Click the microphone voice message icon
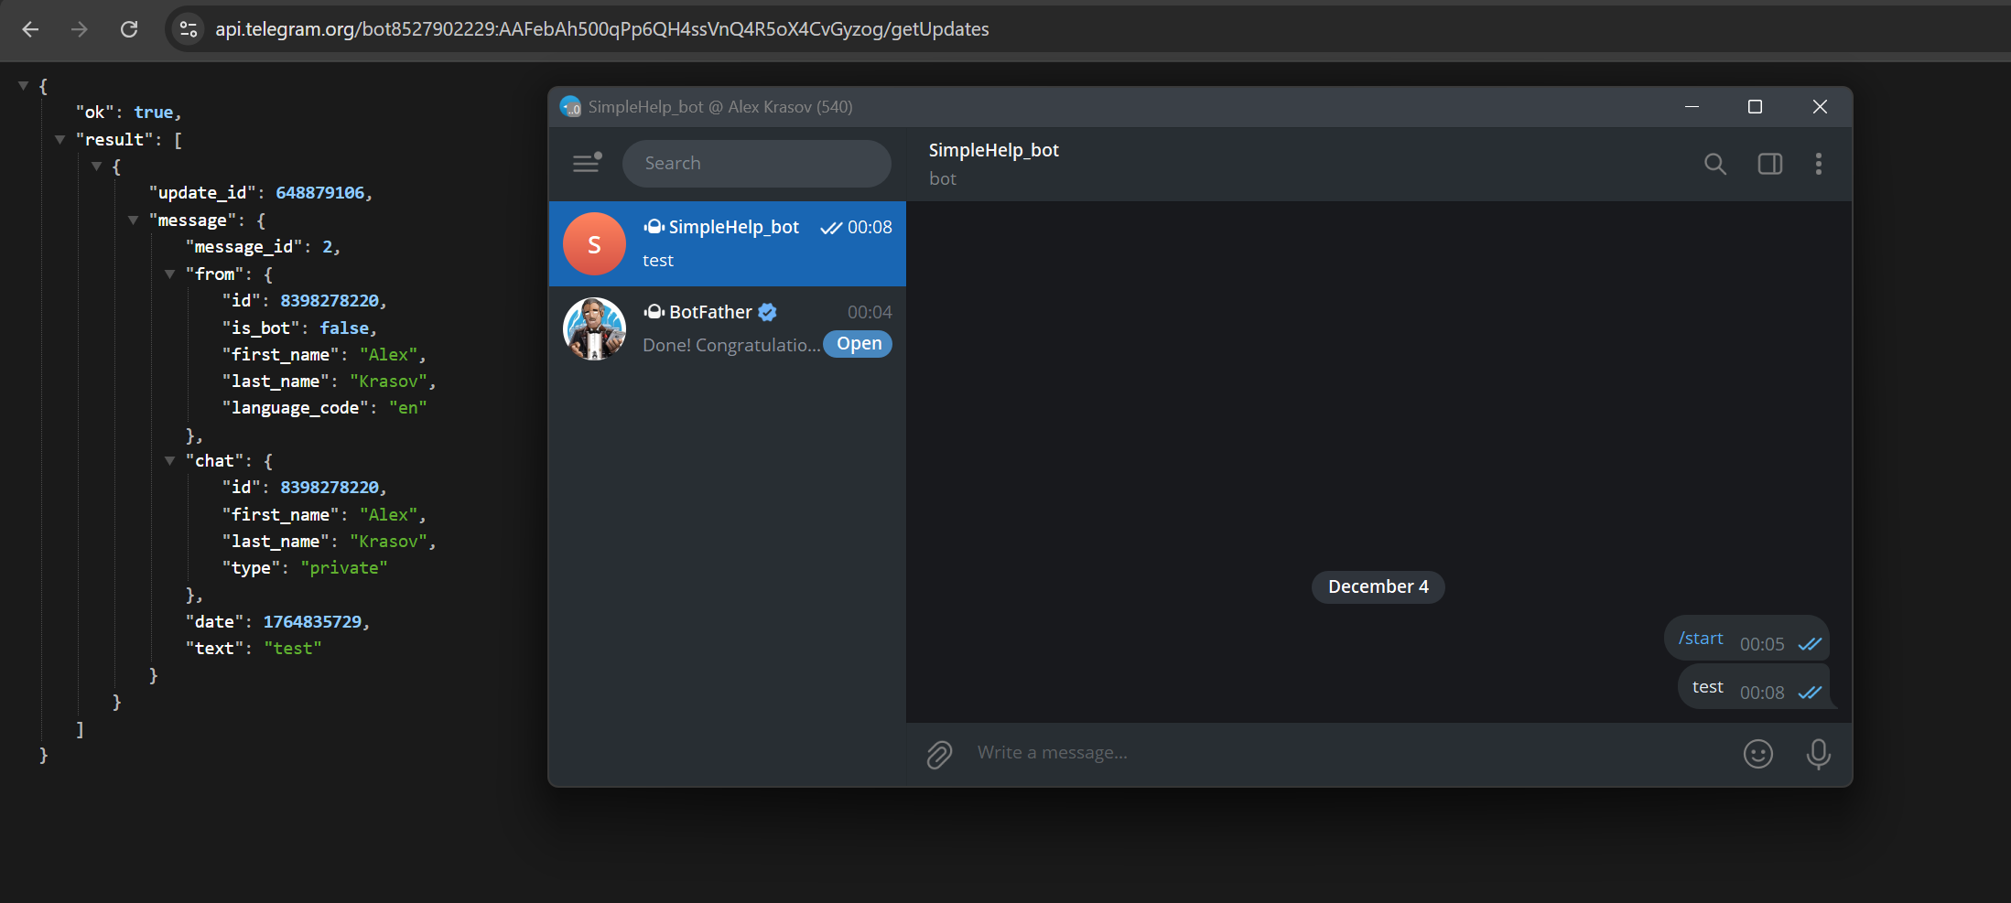2011x903 pixels. [x=1818, y=754]
